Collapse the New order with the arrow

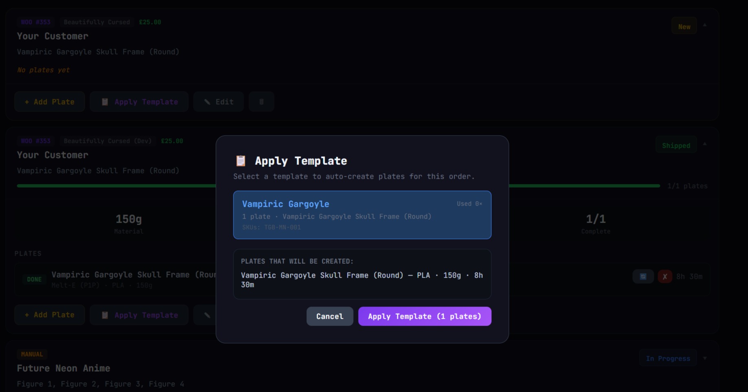point(705,25)
